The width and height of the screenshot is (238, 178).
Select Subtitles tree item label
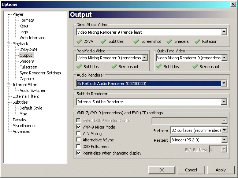tap(20, 102)
